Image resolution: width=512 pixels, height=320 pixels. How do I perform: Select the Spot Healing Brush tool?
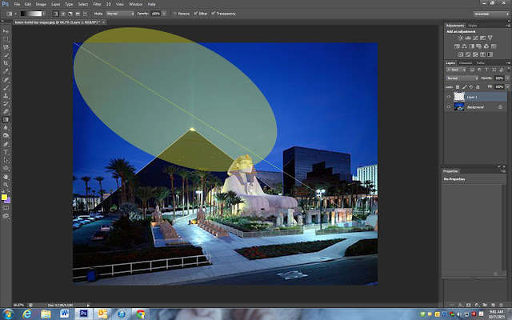(x=6, y=80)
